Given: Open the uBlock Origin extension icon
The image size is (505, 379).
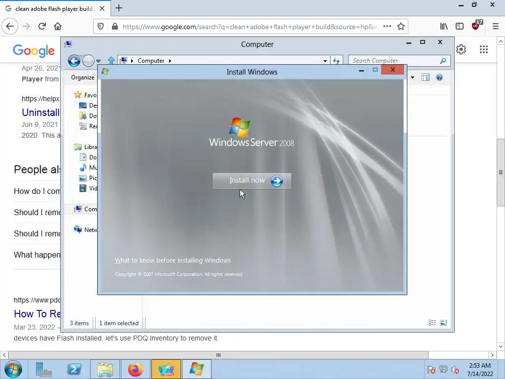Looking at the screenshot, I should click(476, 26).
